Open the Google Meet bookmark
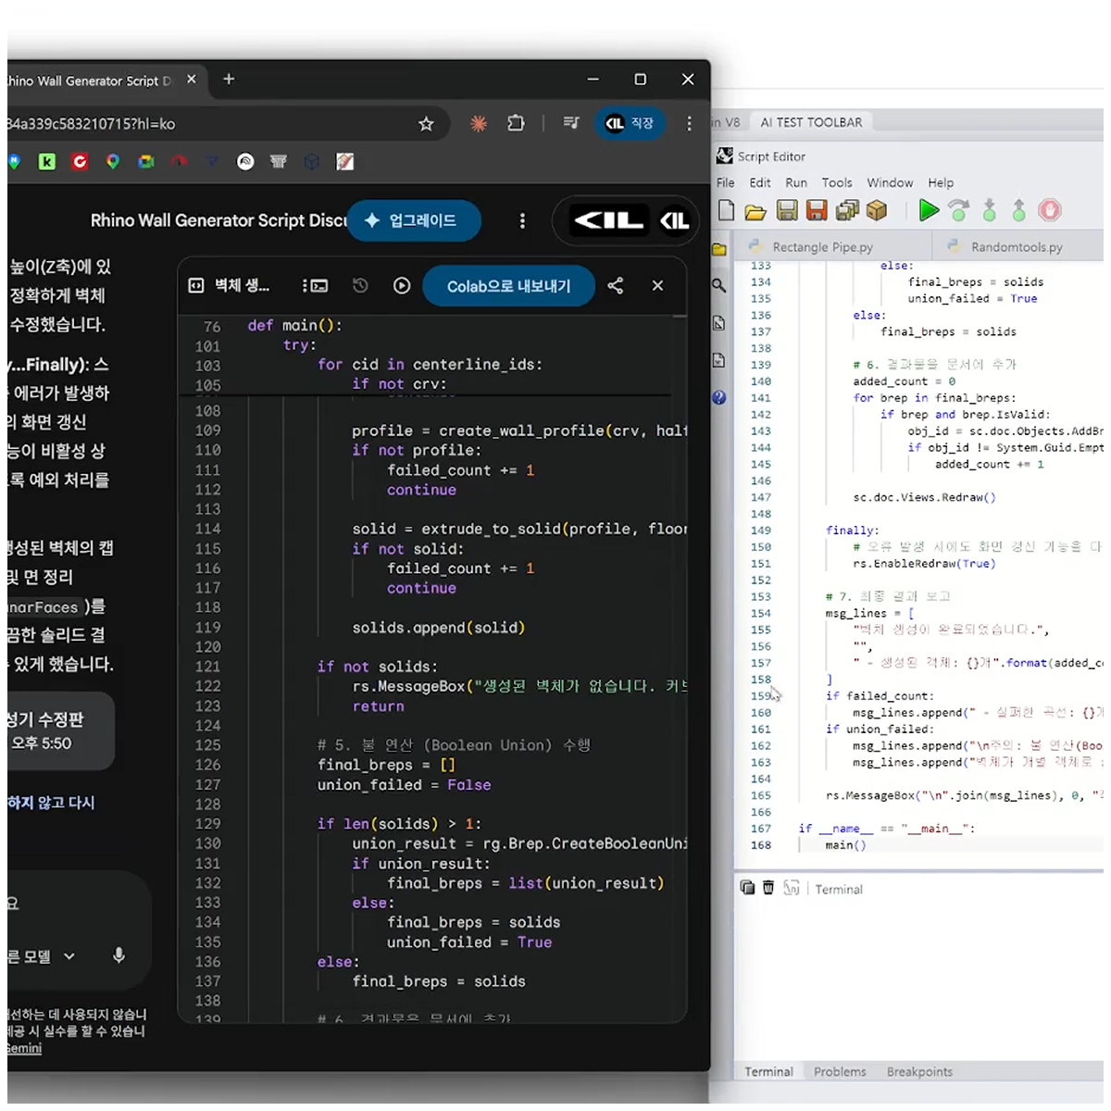 pyautogui.click(x=146, y=162)
